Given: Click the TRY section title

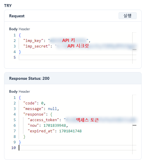Looking at the screenshot, I should (x=8, y=6).
